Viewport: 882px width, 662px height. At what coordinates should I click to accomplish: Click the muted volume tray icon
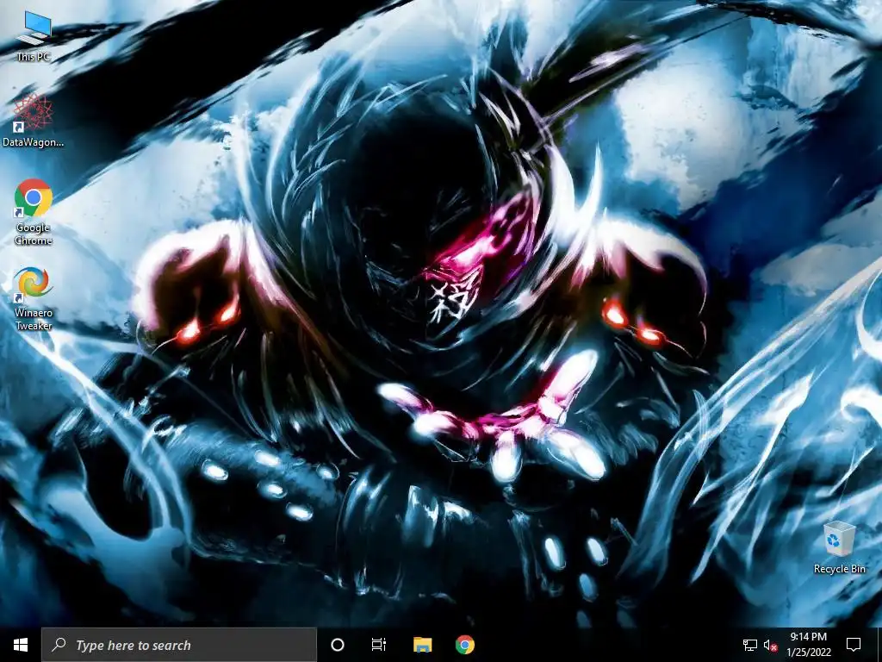770,645
